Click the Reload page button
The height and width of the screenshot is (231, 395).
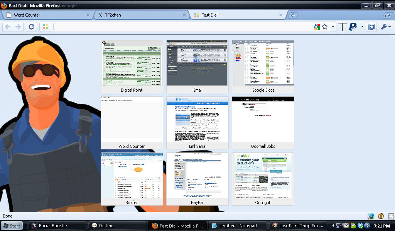pyautogui.click(x=32, y=27)
